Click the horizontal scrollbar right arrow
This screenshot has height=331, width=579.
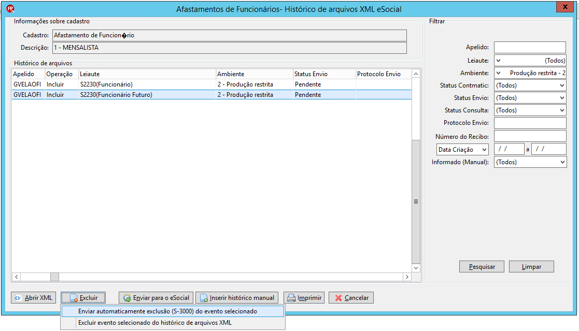(x=407, y=277)
